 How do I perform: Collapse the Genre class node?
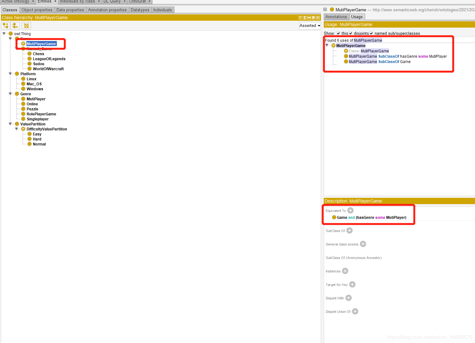coord(10,94)
